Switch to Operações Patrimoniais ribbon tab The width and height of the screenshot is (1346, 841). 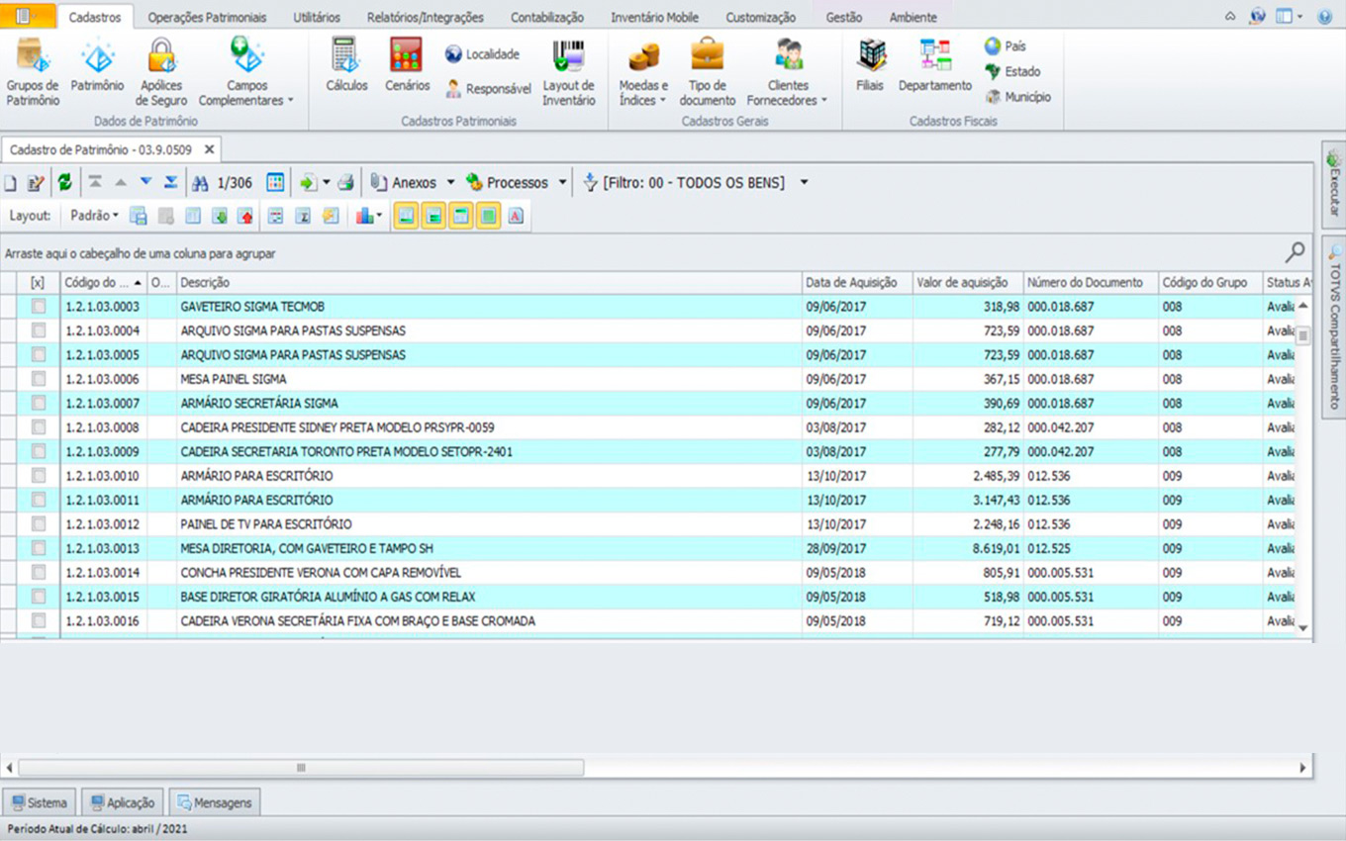pos(207,17)
